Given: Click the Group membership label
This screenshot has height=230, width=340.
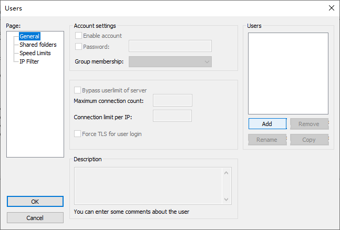Looking at the screenshot, I should point(99,61).
